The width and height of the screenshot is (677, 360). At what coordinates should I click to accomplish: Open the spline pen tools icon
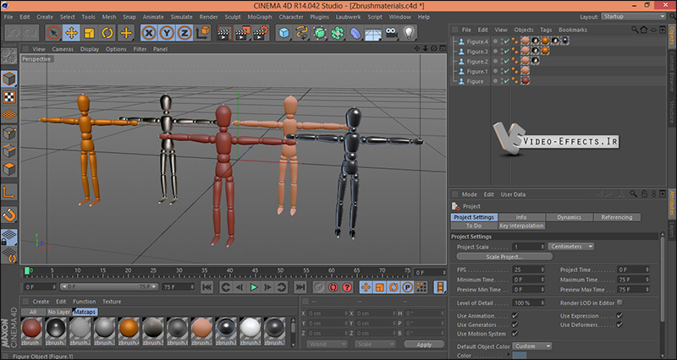click(x=302, y=33)
